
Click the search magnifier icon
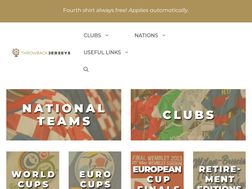pyautogui.click(x=86, y=69)
